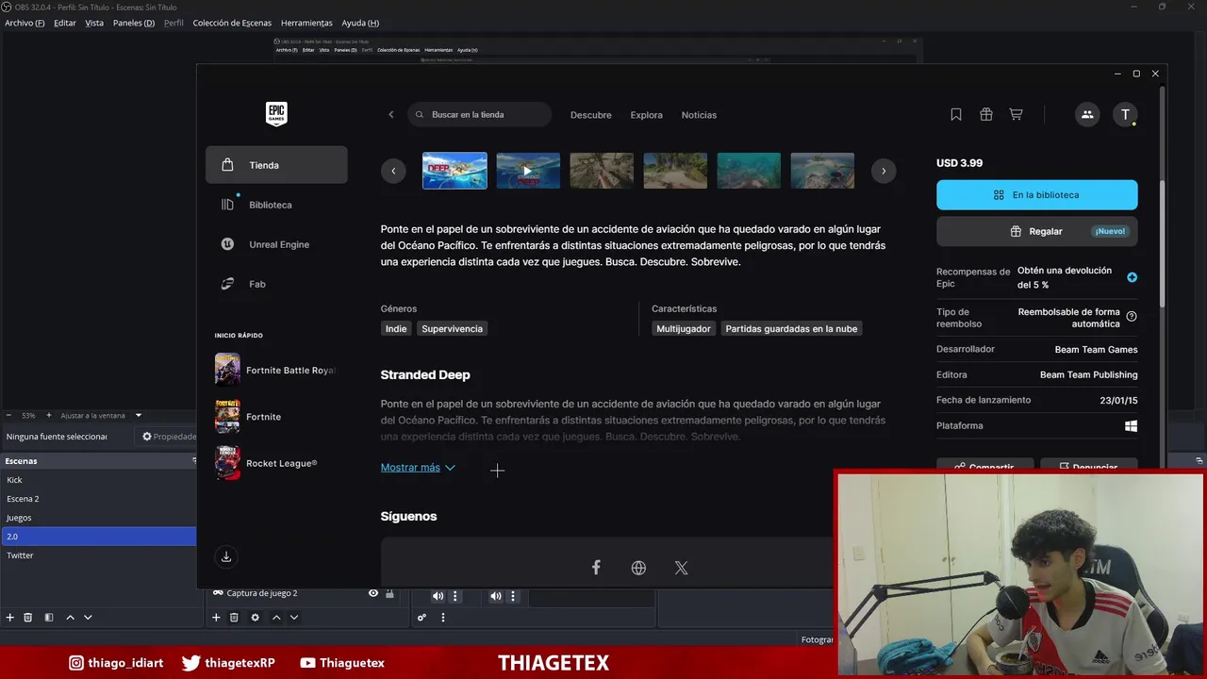Click the Windows platform icon

coord(1132,426)
